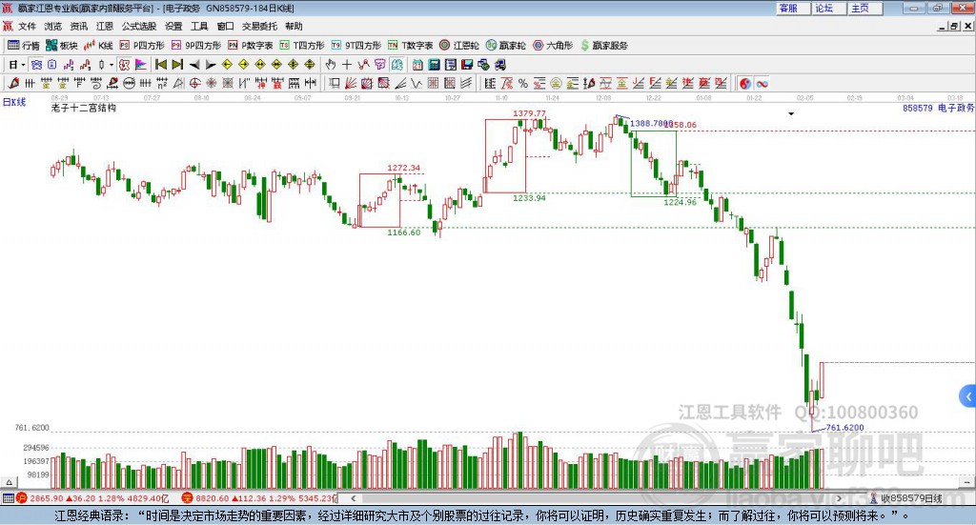This screenshot has width=976, height=525.
Task: Expand the candlestick style dropdown arrow
Action: tap(112, 65)
